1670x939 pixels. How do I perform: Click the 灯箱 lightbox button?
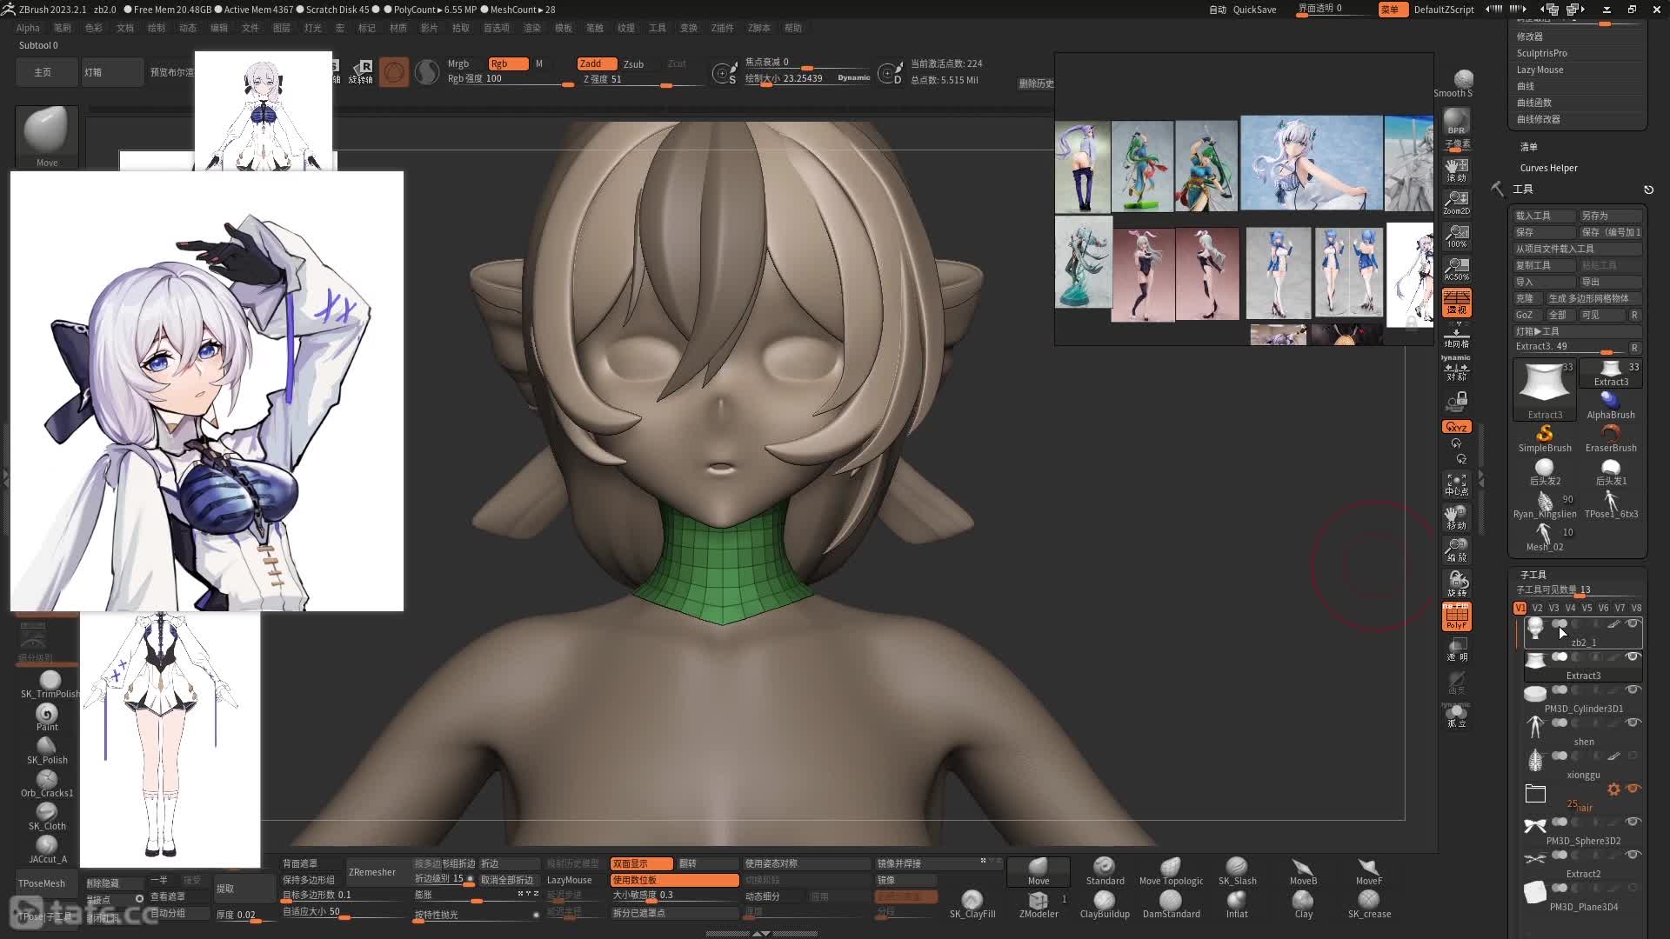pyautogui.click(x=111, y=72)
